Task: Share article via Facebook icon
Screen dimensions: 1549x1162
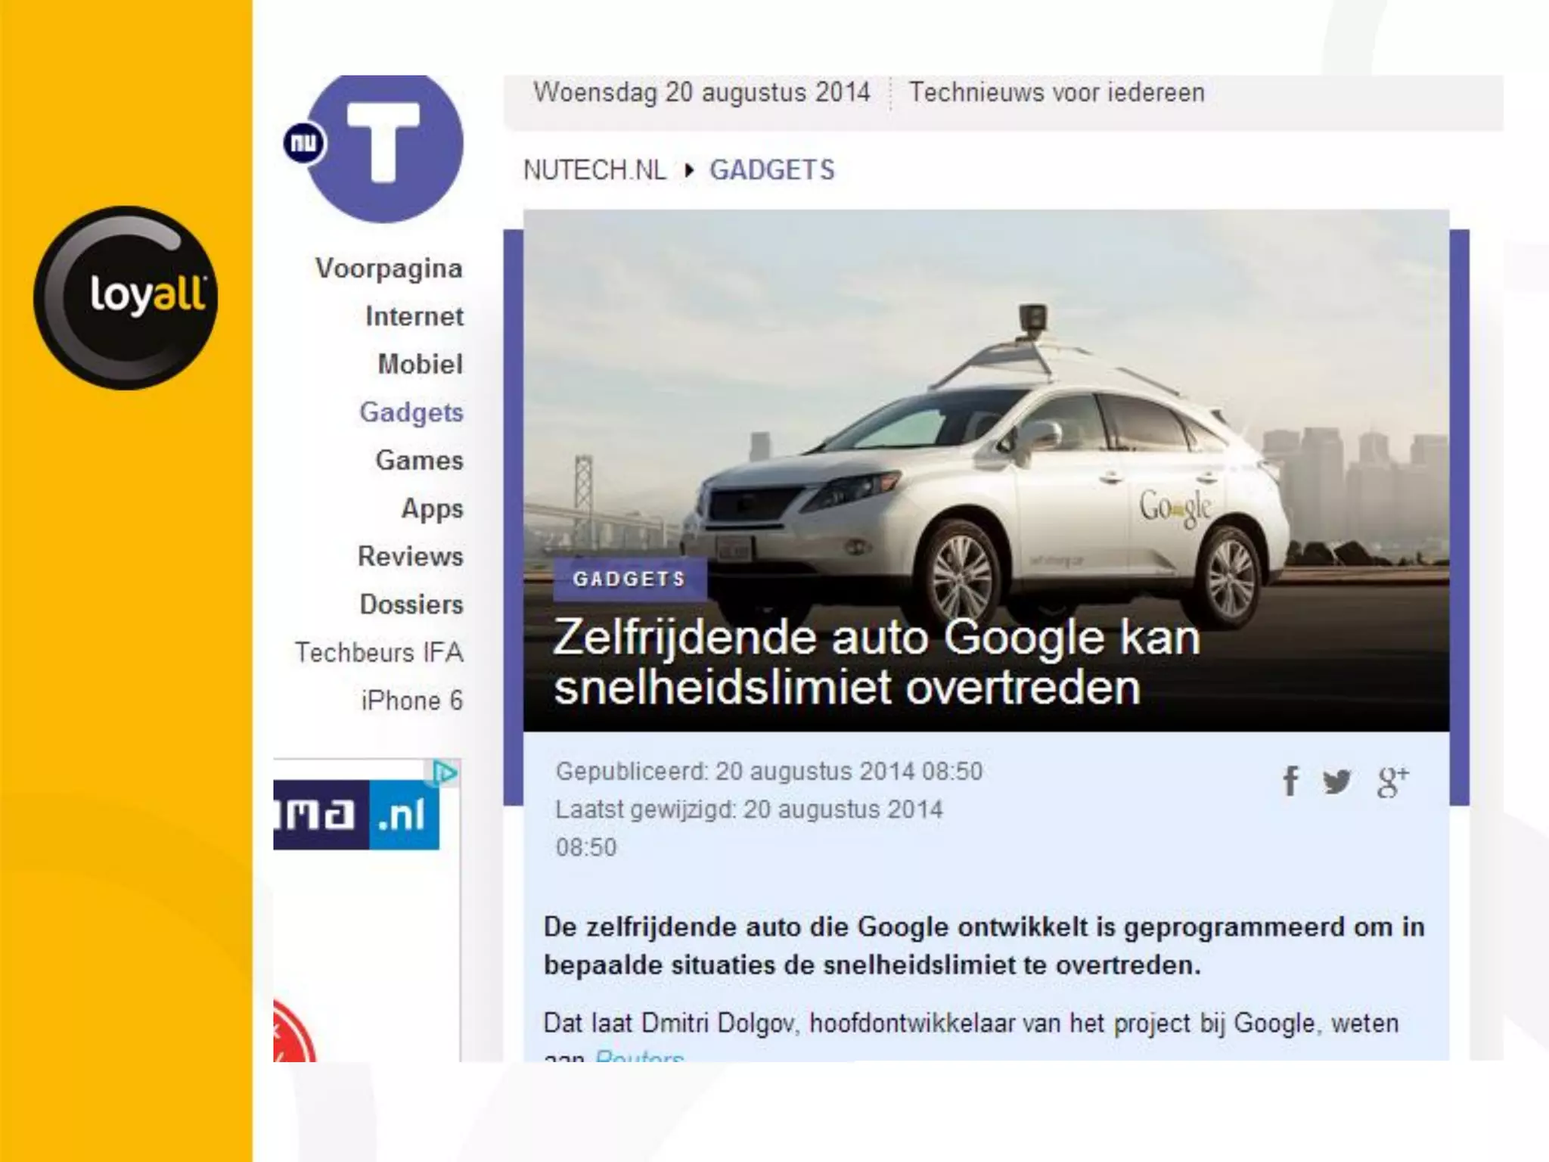Action: 1291,781
